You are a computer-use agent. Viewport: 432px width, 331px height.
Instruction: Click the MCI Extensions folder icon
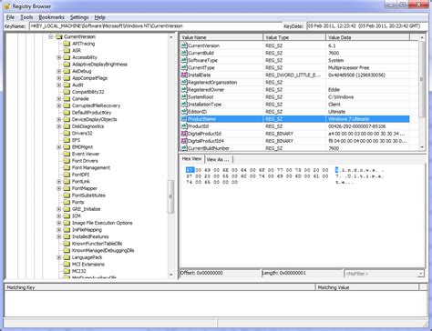point(67,265)
